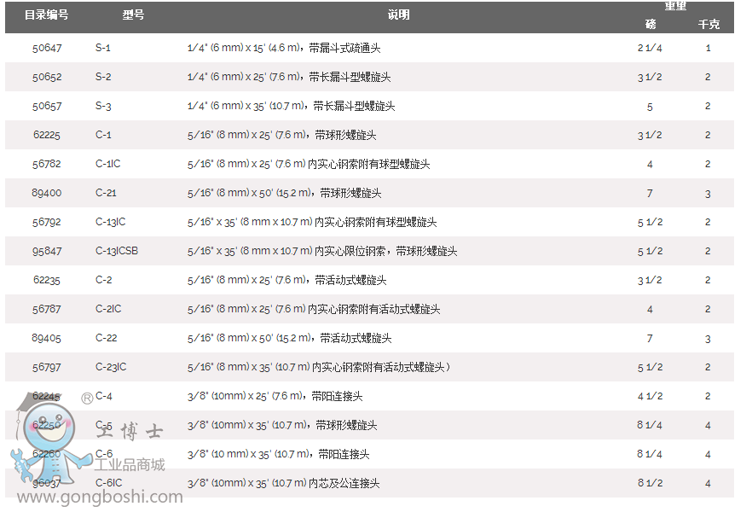This screenshot has width=752, height=518.
Task: Select catalog number 50647
Action: click(x=47, y=48)
